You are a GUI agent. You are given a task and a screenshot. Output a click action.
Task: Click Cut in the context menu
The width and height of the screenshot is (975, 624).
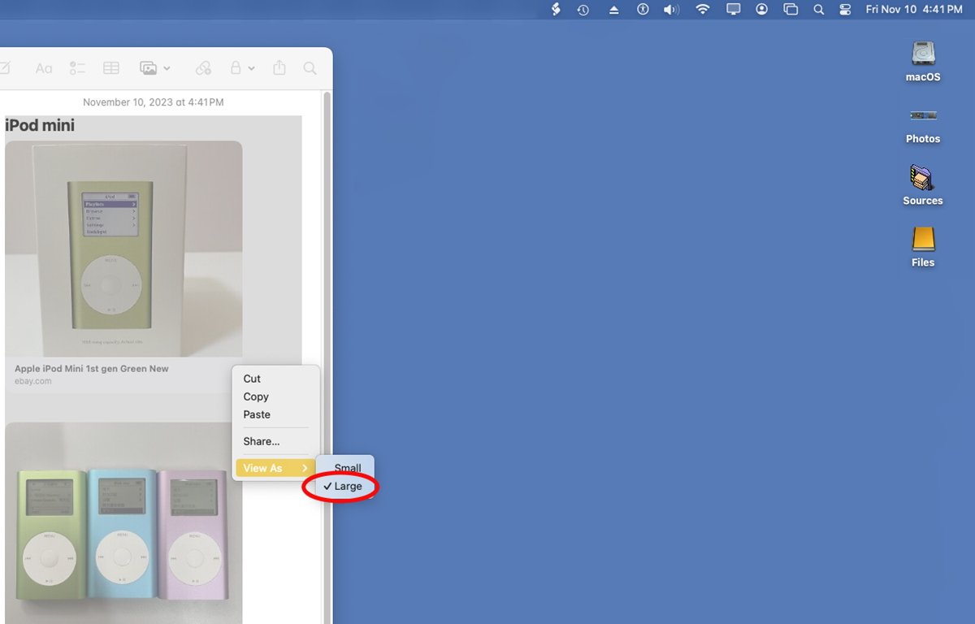(x=252, y=379)
